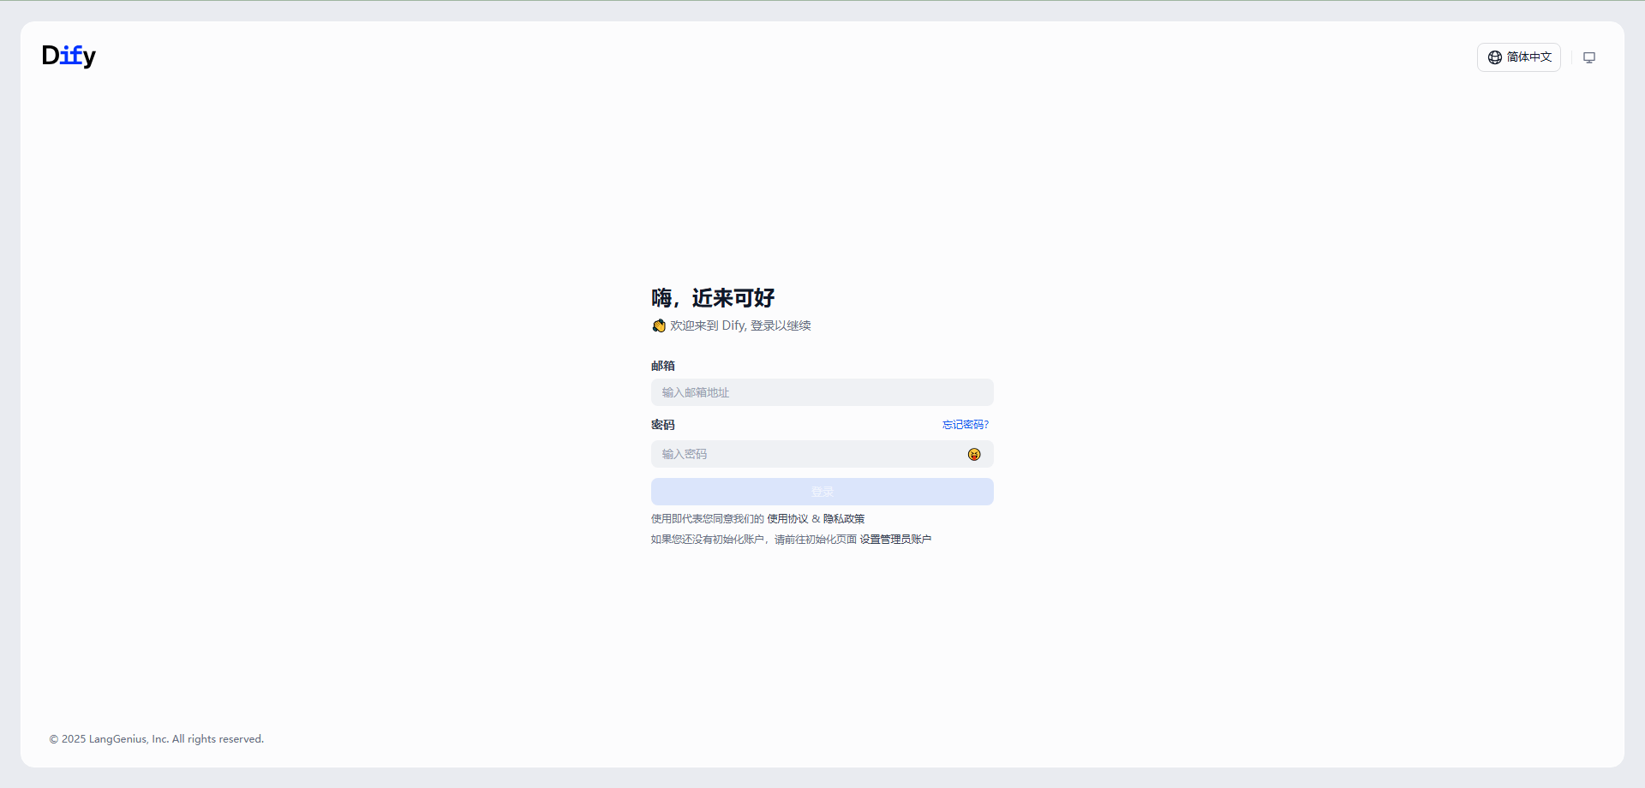Image resolution: width=1645 pixels, height=788 pixels.
Task: Open the 忘记密码 forgot password page
Action: [964, 424]
